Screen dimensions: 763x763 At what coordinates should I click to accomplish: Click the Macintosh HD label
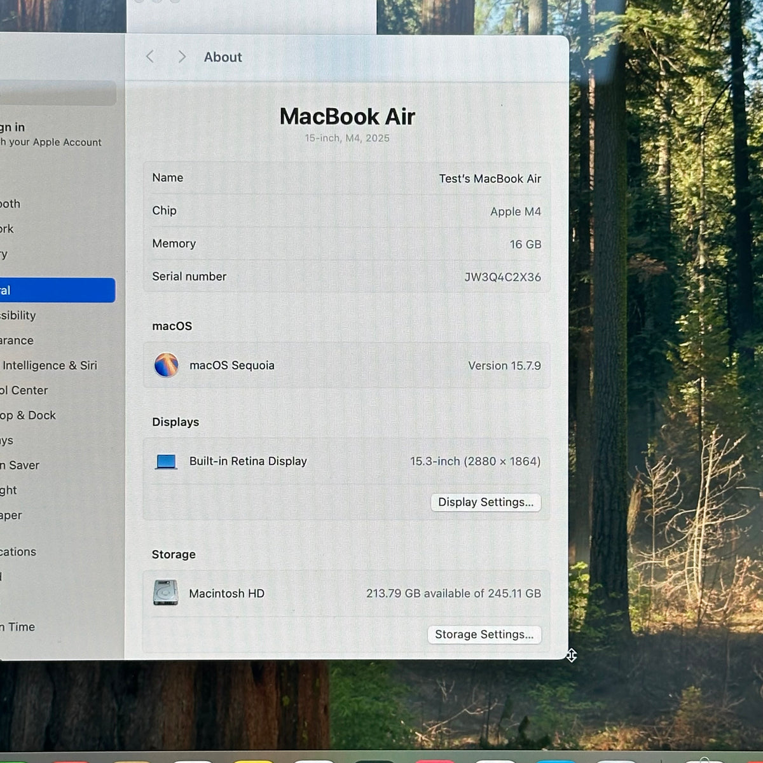226,593
